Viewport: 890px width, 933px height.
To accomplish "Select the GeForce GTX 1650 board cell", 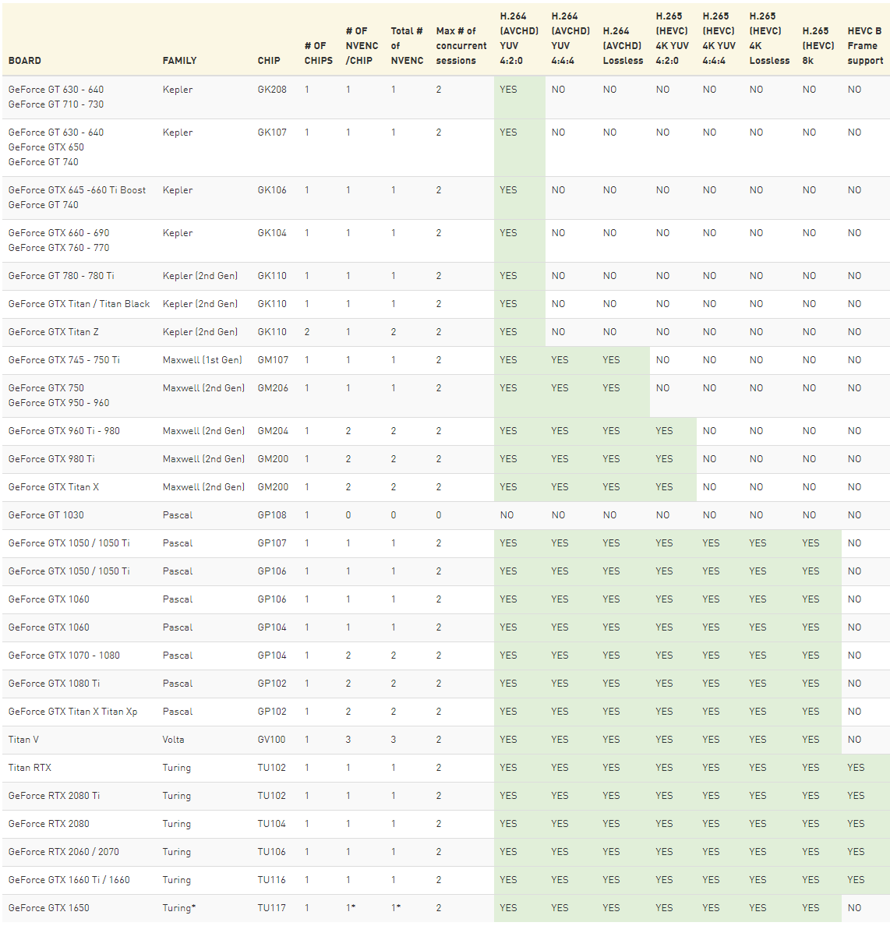I will (x=48, y=908).
